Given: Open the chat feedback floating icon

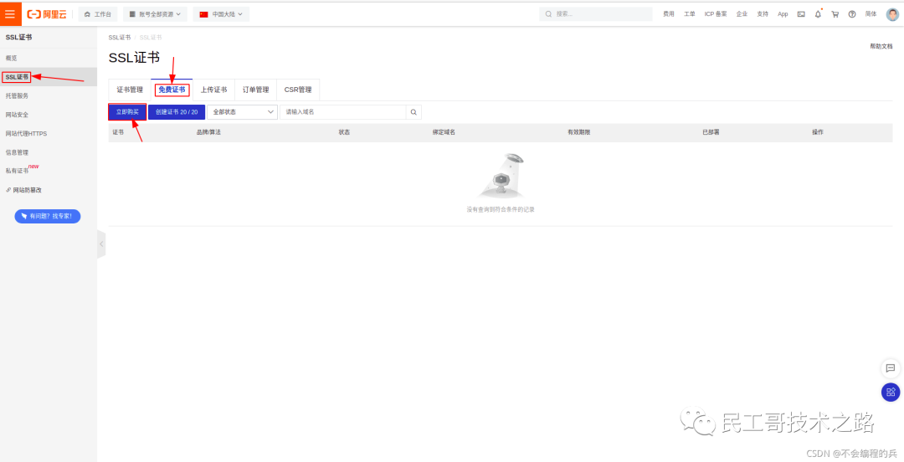Looking at the screenshot, I should point(891,367).
